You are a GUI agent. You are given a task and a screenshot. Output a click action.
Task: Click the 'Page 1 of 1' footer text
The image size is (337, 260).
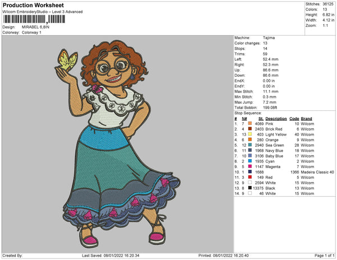tap(325, 256)
